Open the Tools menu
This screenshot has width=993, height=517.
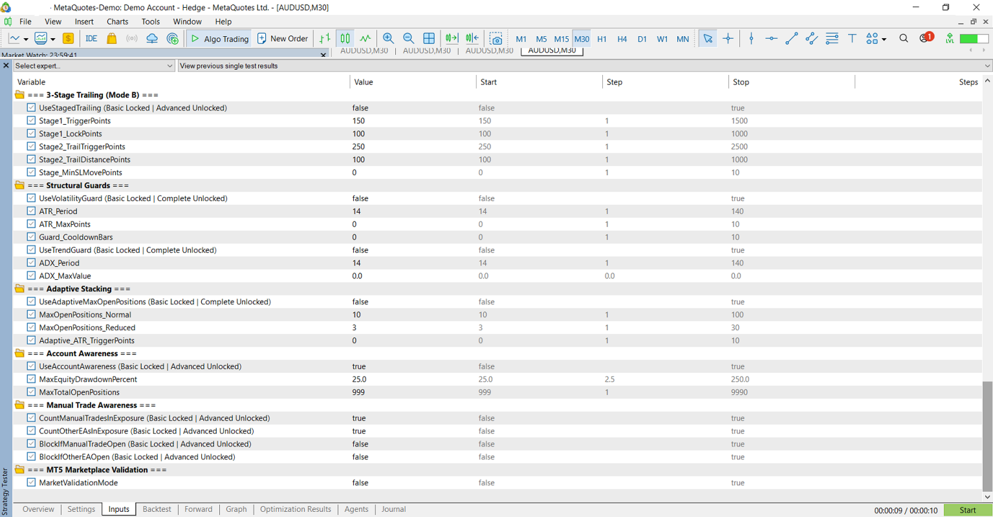click(x=151, y=21)
